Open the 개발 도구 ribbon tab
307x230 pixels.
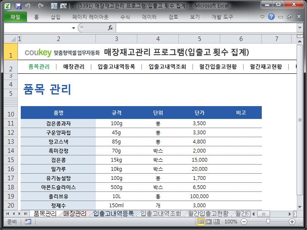[x=222, y=17]
